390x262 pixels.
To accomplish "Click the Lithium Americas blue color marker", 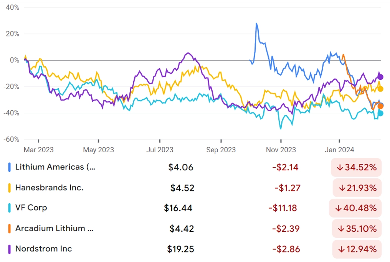I will click(x=10, y=167).
